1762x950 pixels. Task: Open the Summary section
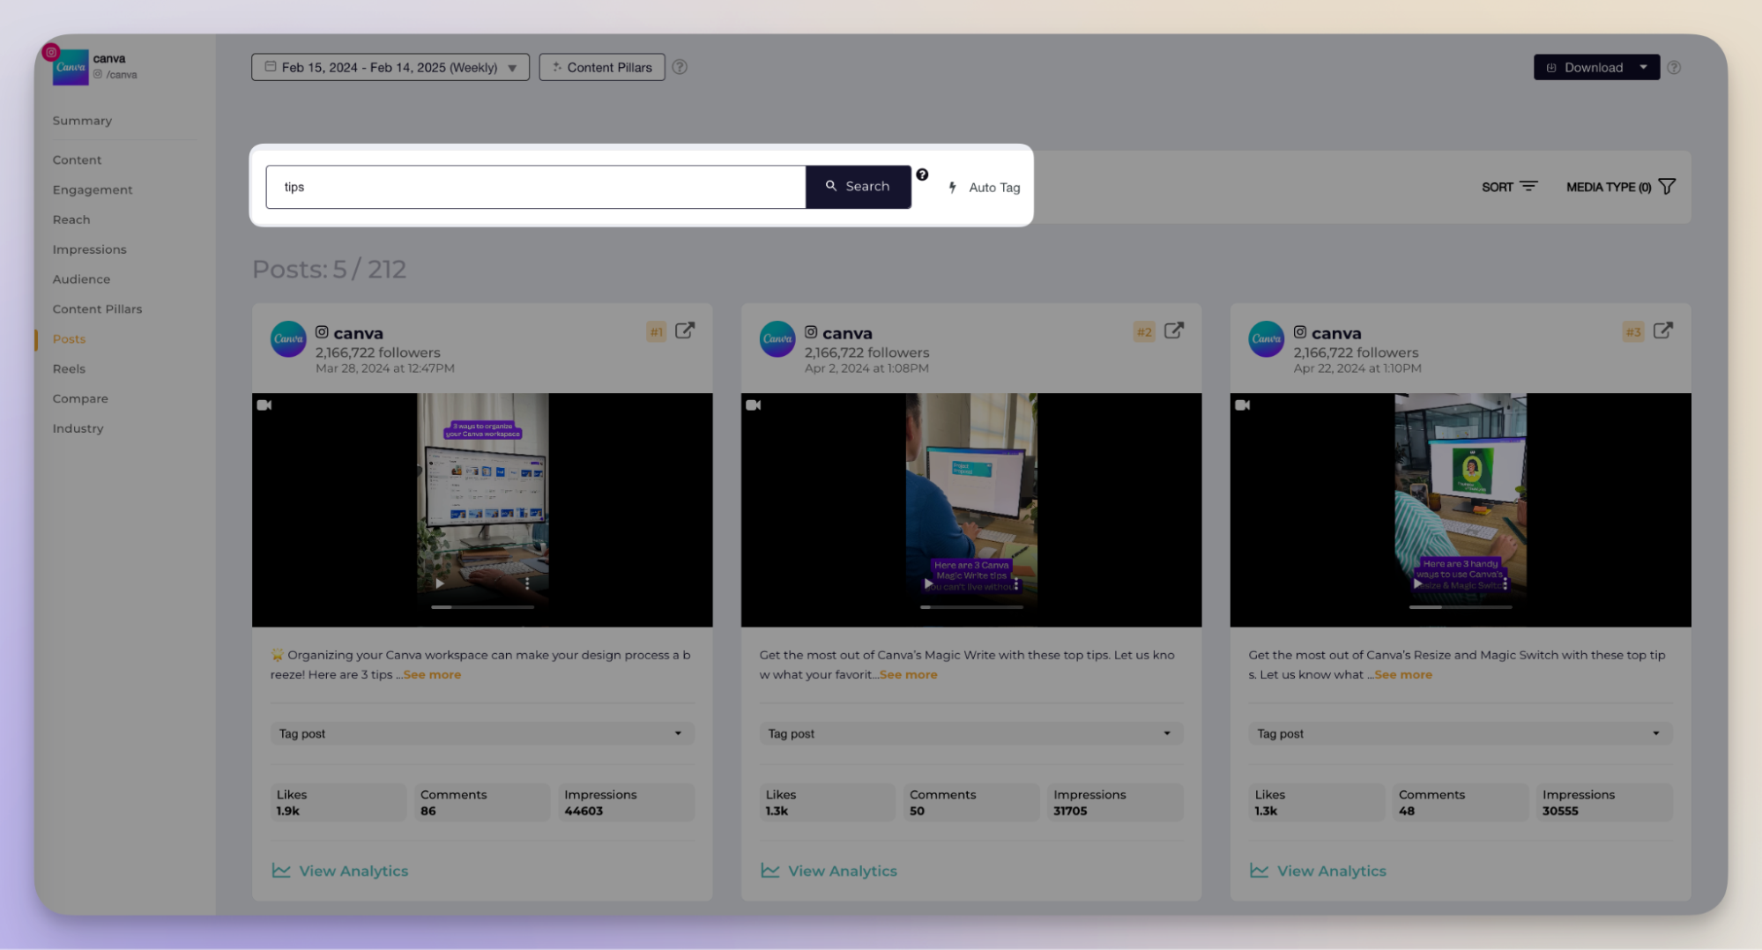click(x=82, y=121)
